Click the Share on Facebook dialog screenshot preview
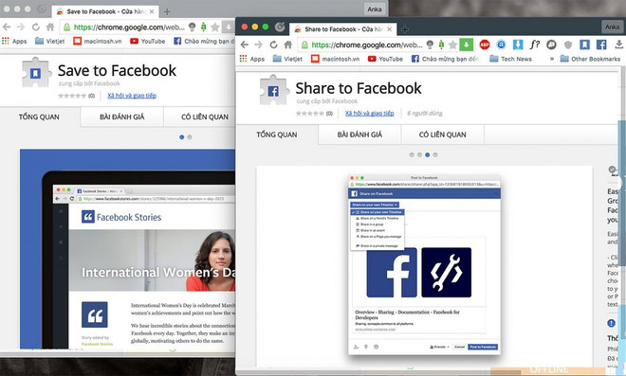626x376 pixels. [424, 264]
